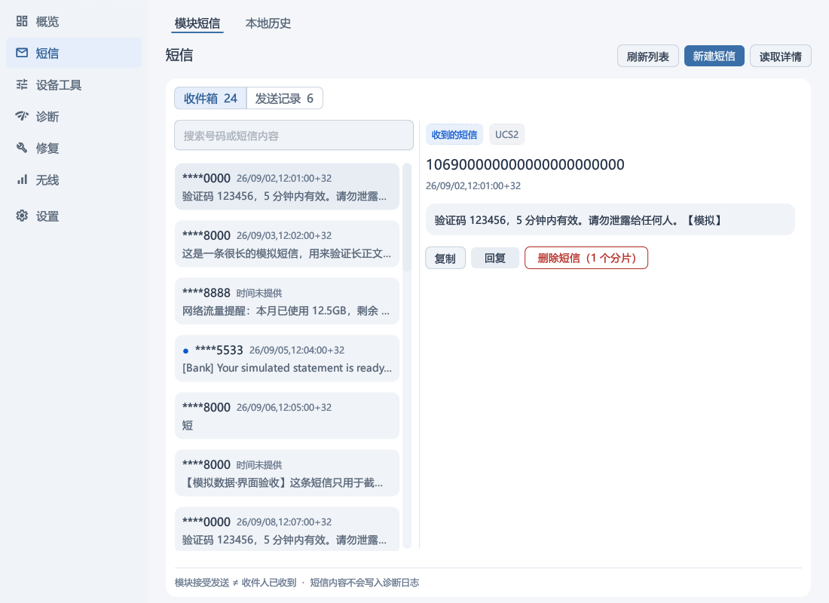
Task: Open the ****0000 message dated 26/09/02
Action: 286,187
